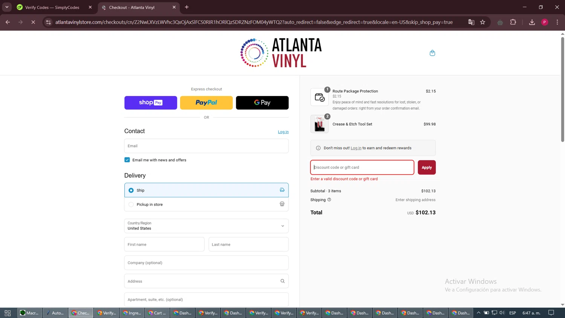Click the browser address bar URL
The width and height of the screenshot is (565, 318).
(254, 22)
